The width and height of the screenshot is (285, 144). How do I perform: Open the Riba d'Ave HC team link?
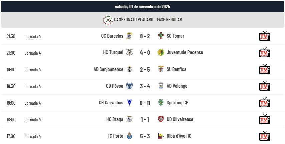point(179,136)
